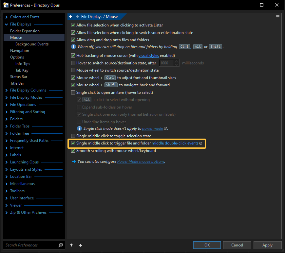Open the hamburger menu in the page header

pos(278,17)
